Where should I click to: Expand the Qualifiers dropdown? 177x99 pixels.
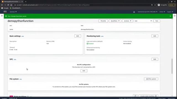click(115, 21)
